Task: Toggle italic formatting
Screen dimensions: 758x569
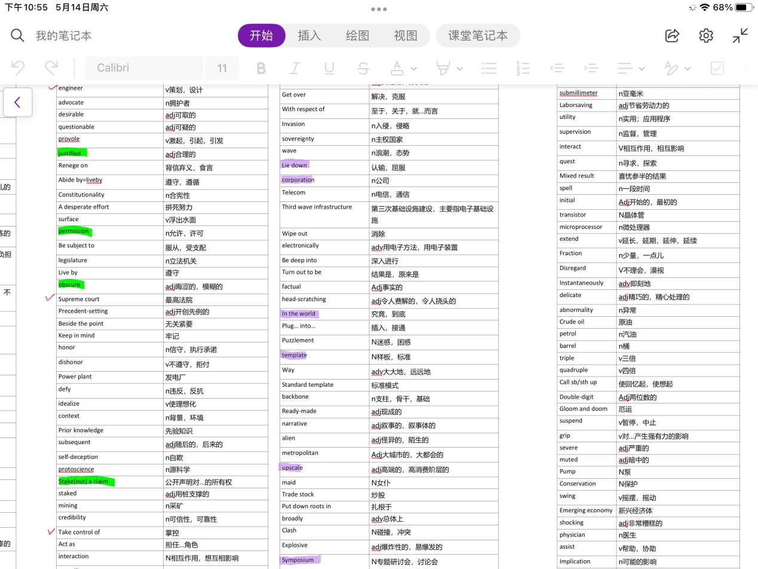Action: tap(294, 68)
